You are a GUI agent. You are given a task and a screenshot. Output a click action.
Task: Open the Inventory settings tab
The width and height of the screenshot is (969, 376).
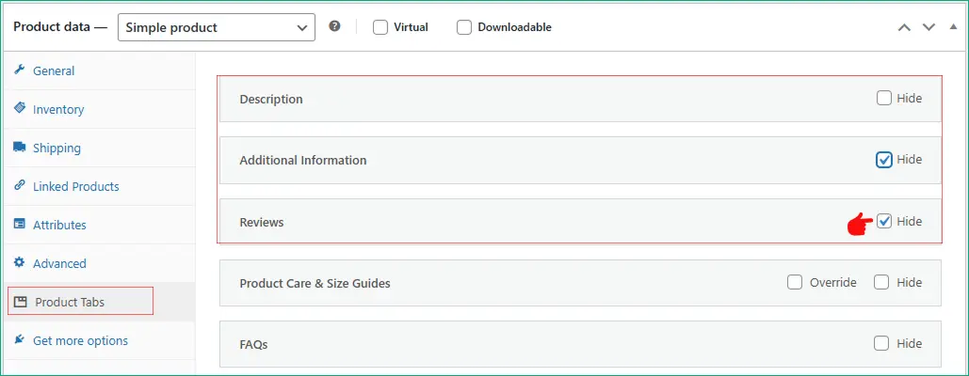(x=100, y=109)
